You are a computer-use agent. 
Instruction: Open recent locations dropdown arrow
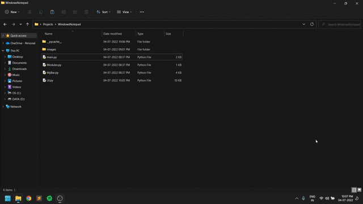pyautogui.click(x=20, y=24)
